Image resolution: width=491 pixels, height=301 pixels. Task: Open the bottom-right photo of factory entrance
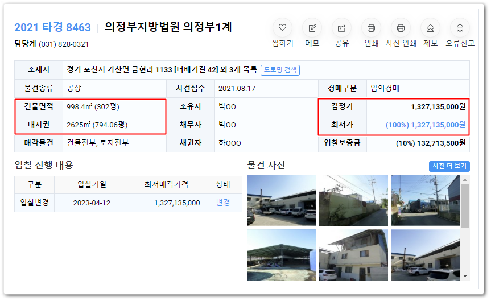click(426, 255)
